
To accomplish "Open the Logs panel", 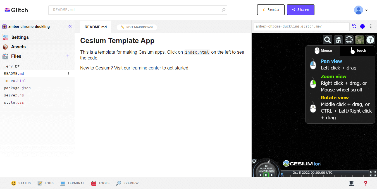I will pos(46,183).
